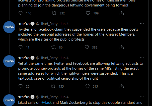The width and height of the screenshot is (152, 106).
Task: Click Jun 4 timestamp on "Twitter and Facebook claim" tweet
Action: [x=64, y=24]
